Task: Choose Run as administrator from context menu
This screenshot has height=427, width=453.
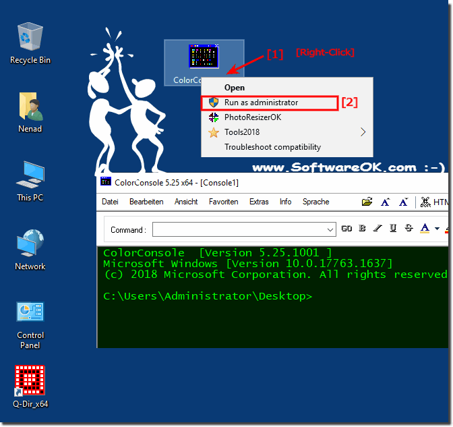Action: (x=270, y=103)
